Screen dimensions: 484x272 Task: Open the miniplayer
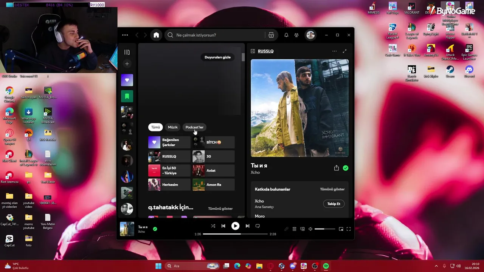pos(341,229)
